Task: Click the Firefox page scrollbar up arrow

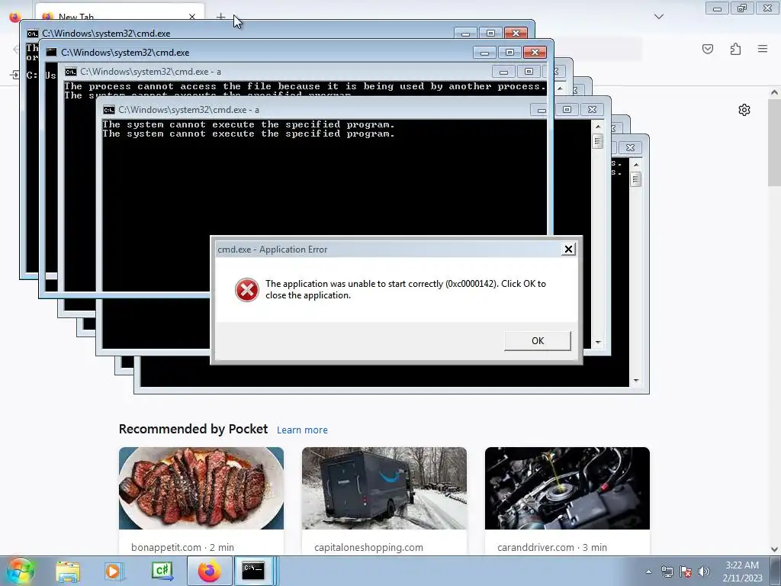Action: pos(775,92)
